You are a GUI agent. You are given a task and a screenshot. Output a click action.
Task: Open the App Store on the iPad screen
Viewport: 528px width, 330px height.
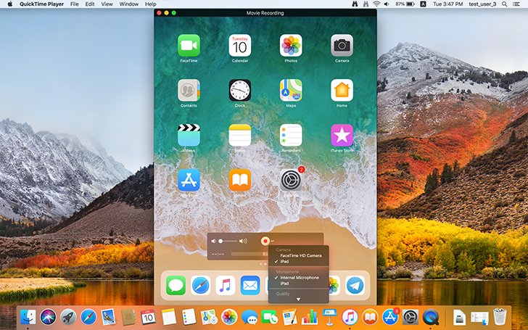pyautogui.click(x=189, y=180)
